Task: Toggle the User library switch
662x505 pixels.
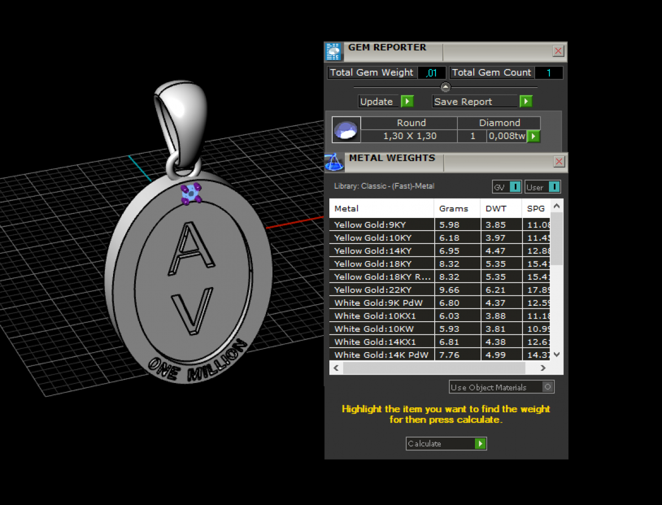Action: (554, 187)
